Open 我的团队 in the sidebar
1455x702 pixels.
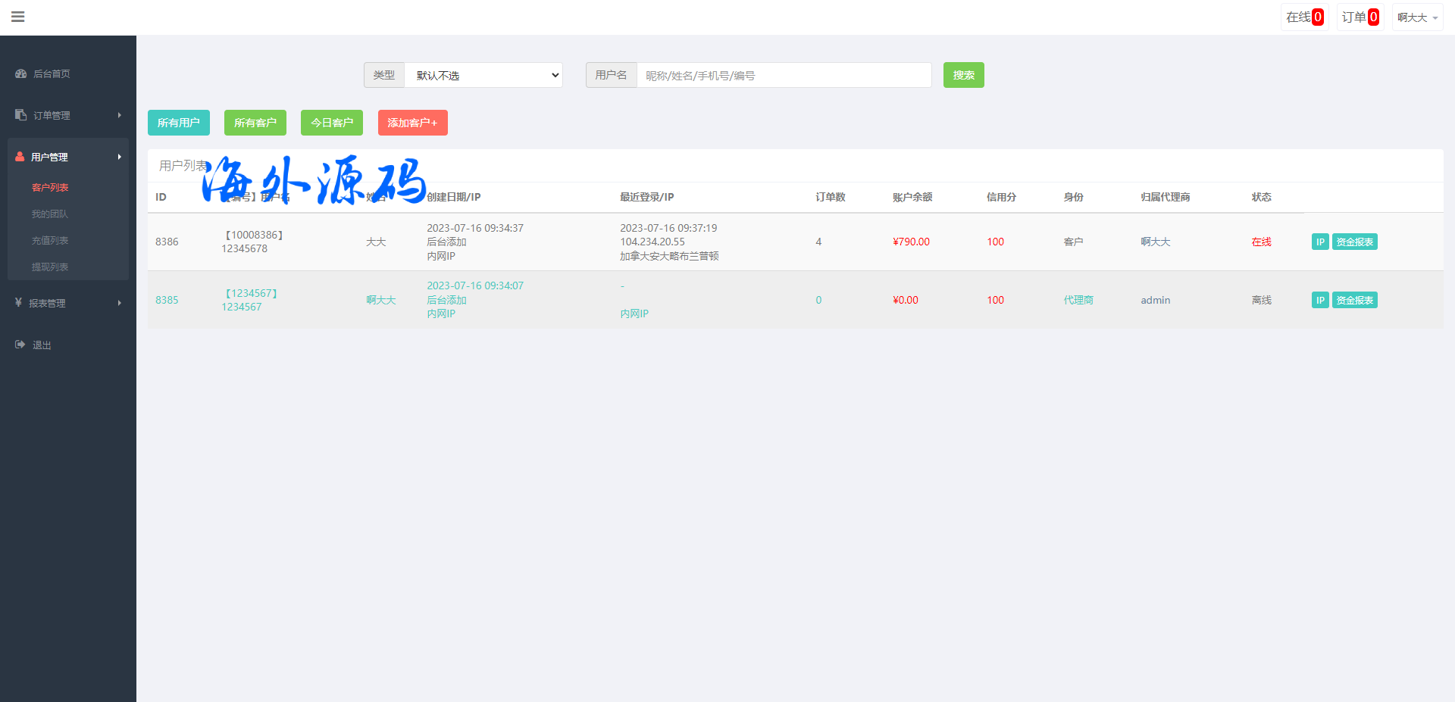(50, 214)
